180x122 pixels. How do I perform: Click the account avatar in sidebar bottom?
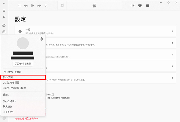(x=4, y=118)
